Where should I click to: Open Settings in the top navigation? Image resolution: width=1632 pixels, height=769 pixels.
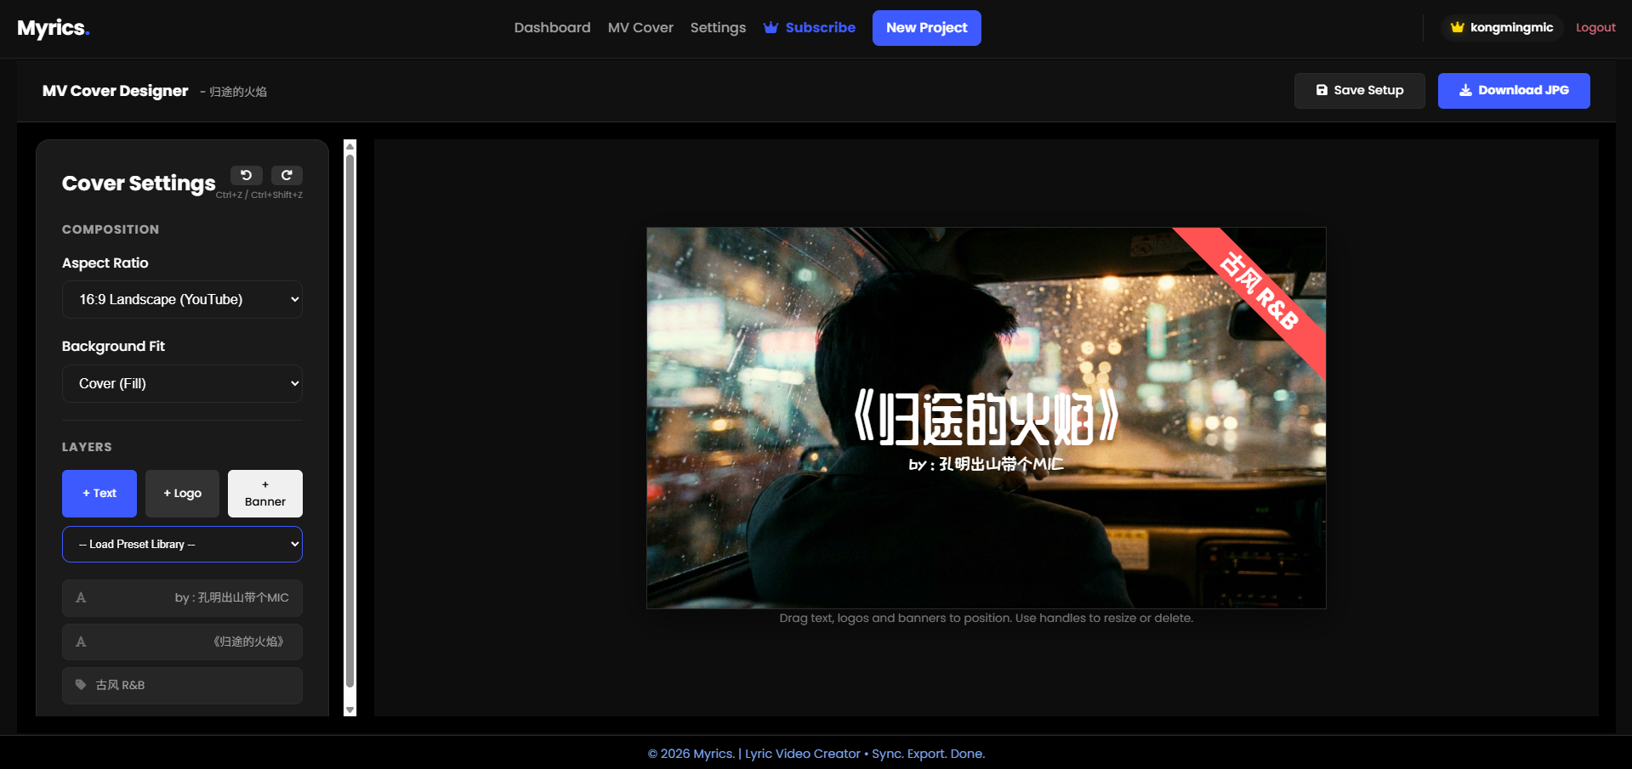[718, 27]
